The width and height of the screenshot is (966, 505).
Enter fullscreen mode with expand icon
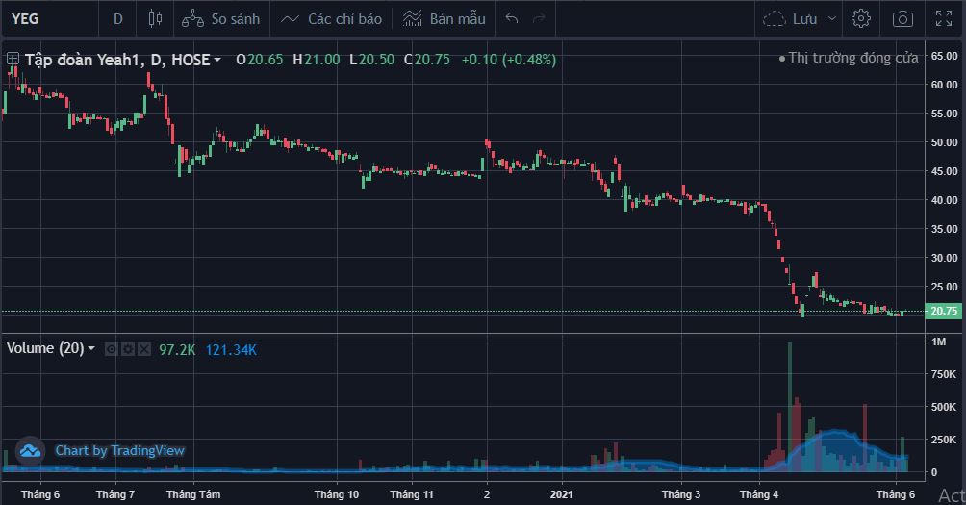(944, 18)
